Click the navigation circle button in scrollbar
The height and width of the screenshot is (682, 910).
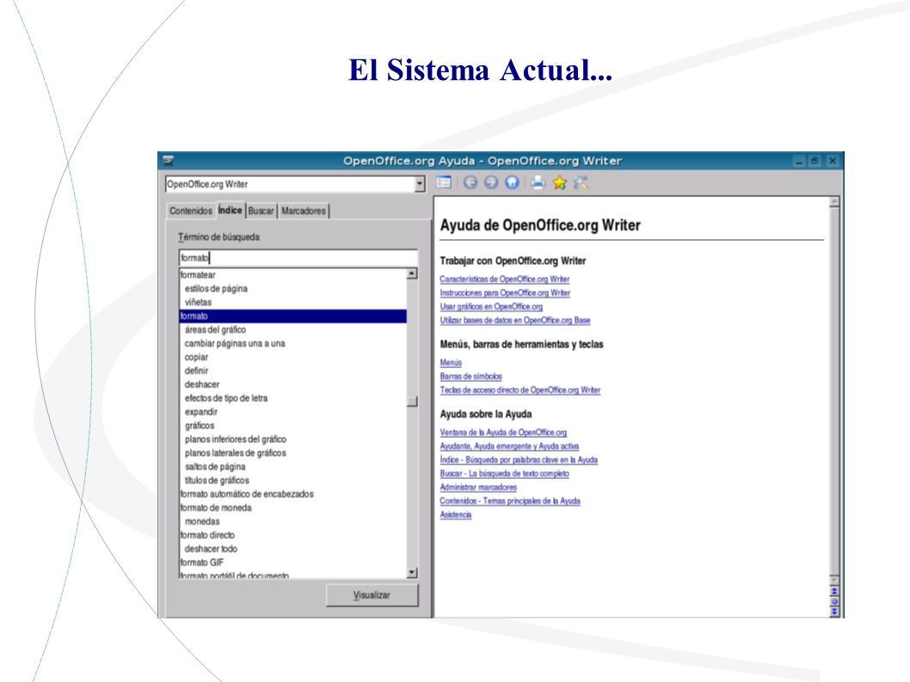click(834, 602)
